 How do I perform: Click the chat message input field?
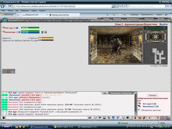coord(47,118)
